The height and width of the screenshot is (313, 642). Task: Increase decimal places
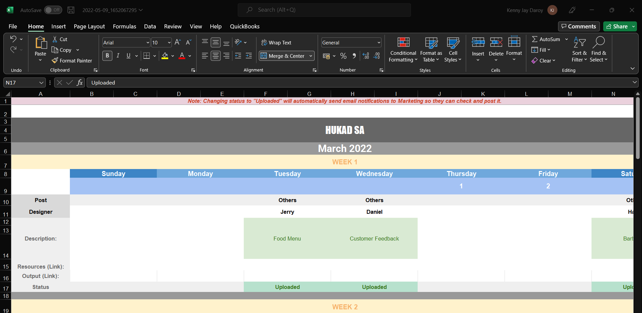tap(366, 56)
